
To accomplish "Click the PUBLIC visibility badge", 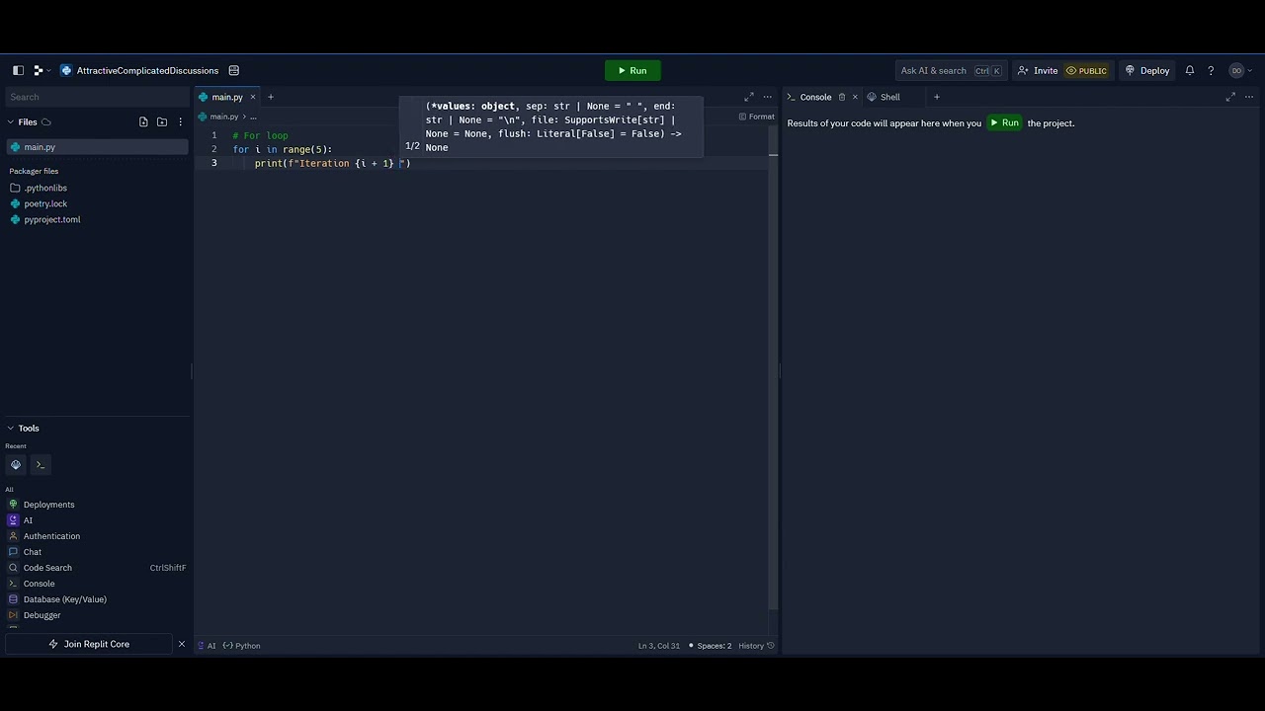I will pos(1086,71).
